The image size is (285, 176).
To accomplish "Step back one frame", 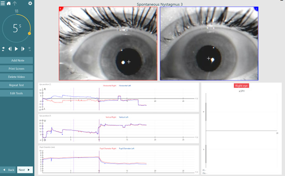I will (10, 49).
